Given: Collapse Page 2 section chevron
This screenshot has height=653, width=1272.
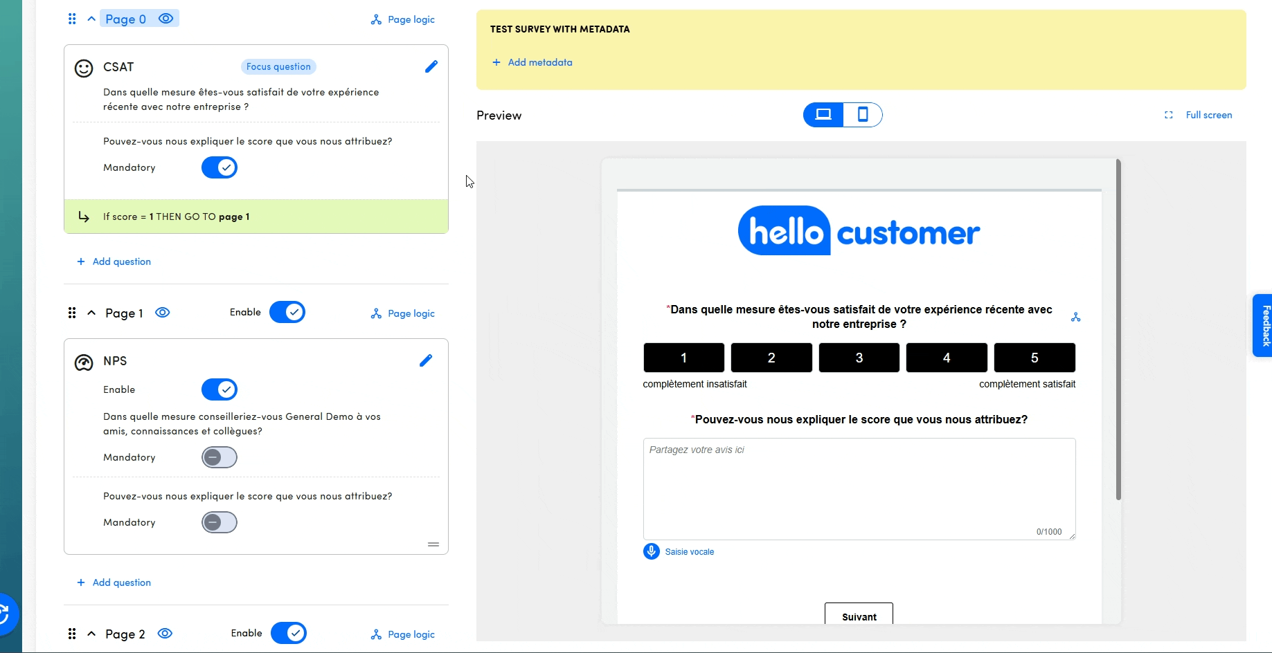Looking at the screenshot, I should (91, 634).
